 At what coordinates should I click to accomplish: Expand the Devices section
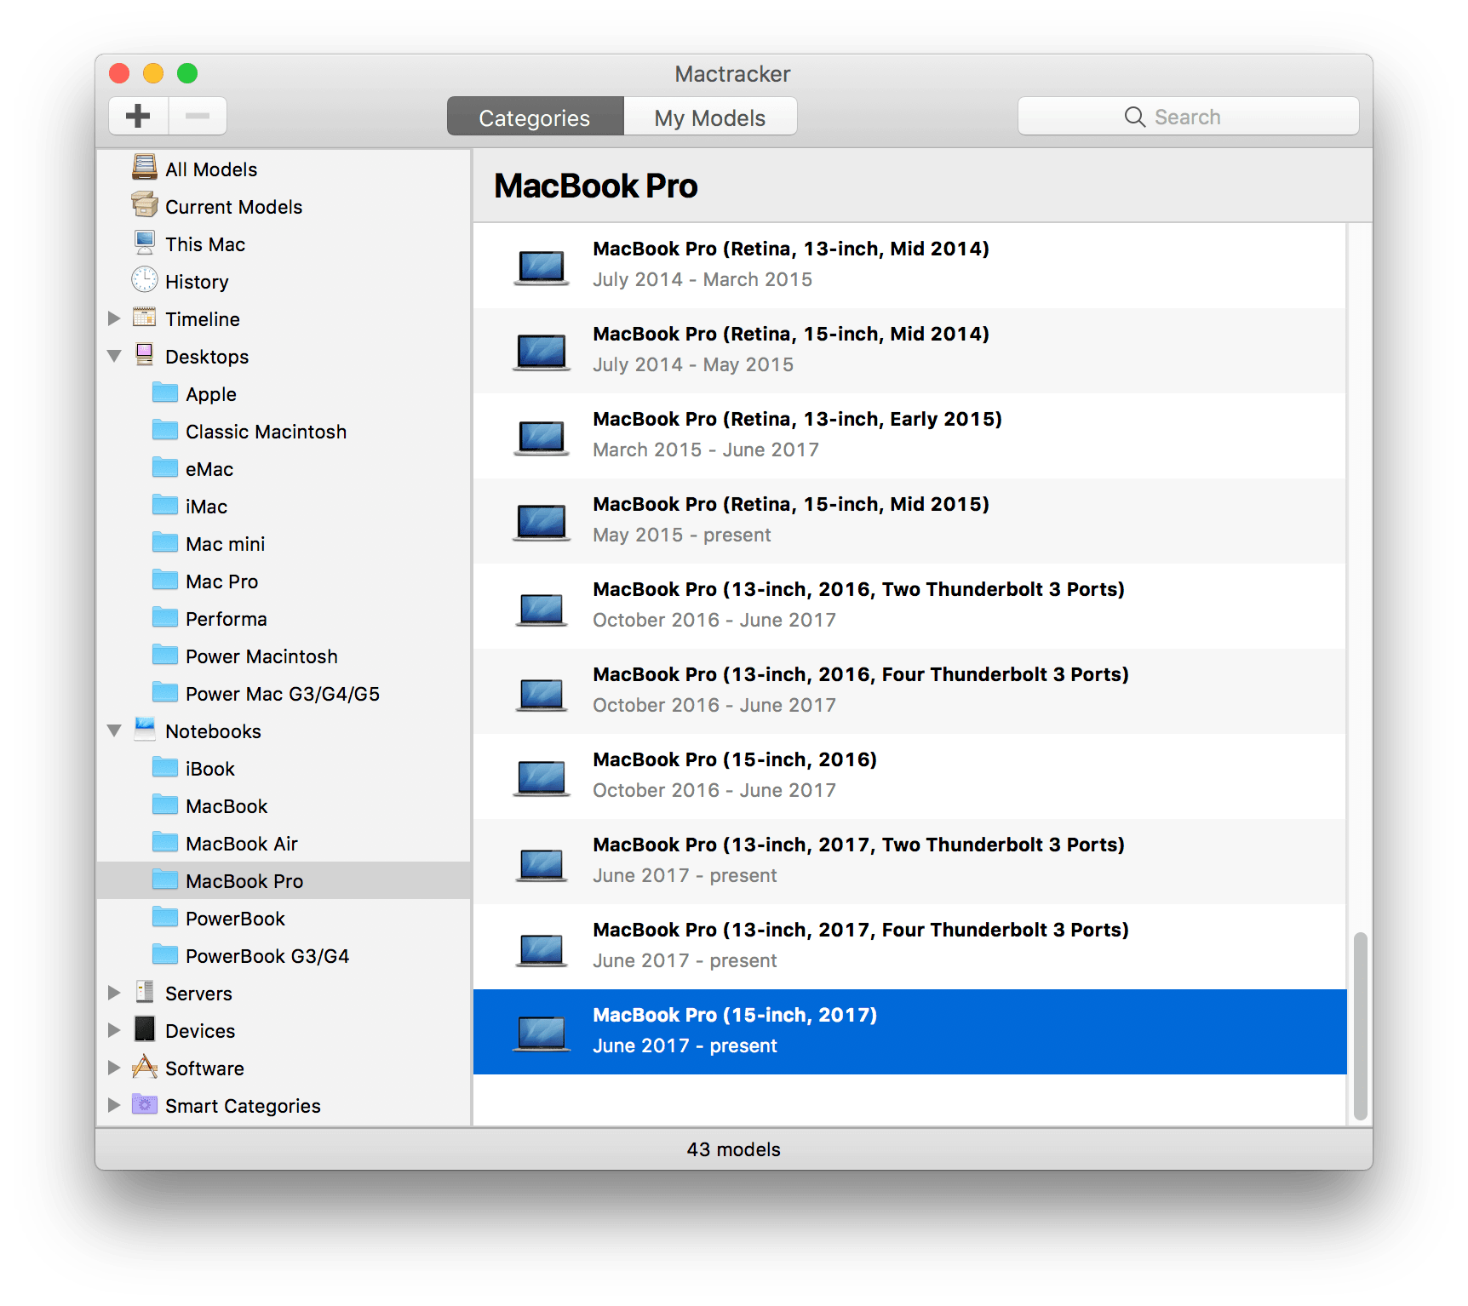pos(115,1030)
